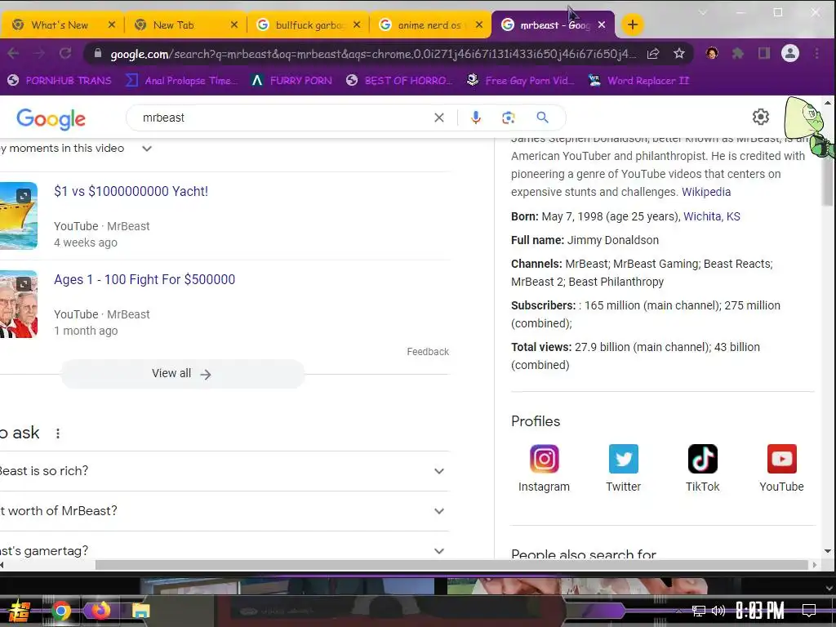This screenshot has width=836, height=627.
Task: Click the browser forward arrow
Action: (x=39, y=53)
